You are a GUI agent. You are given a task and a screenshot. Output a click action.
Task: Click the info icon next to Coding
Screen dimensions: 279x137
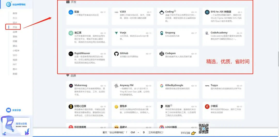click(175, 11)
